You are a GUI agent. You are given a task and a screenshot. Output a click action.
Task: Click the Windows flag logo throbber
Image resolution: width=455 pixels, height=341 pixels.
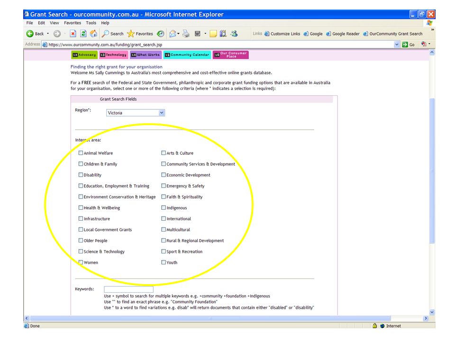[x=429, y=23]
